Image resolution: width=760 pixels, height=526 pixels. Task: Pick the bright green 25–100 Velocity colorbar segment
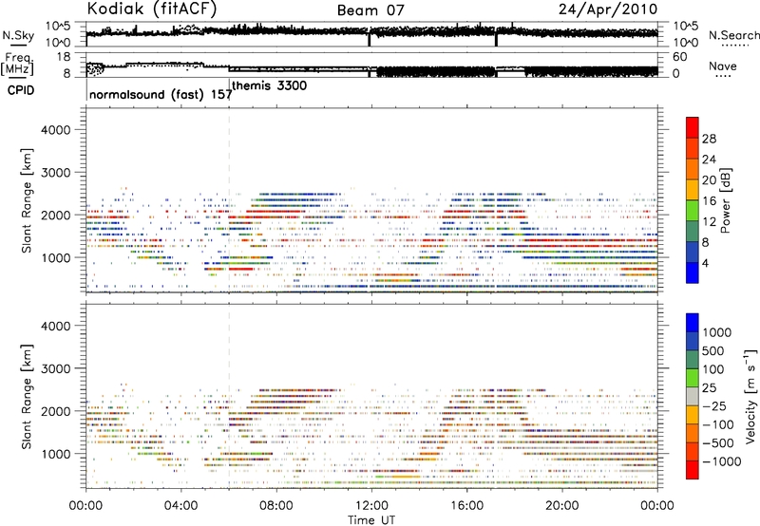pos(693,378)
